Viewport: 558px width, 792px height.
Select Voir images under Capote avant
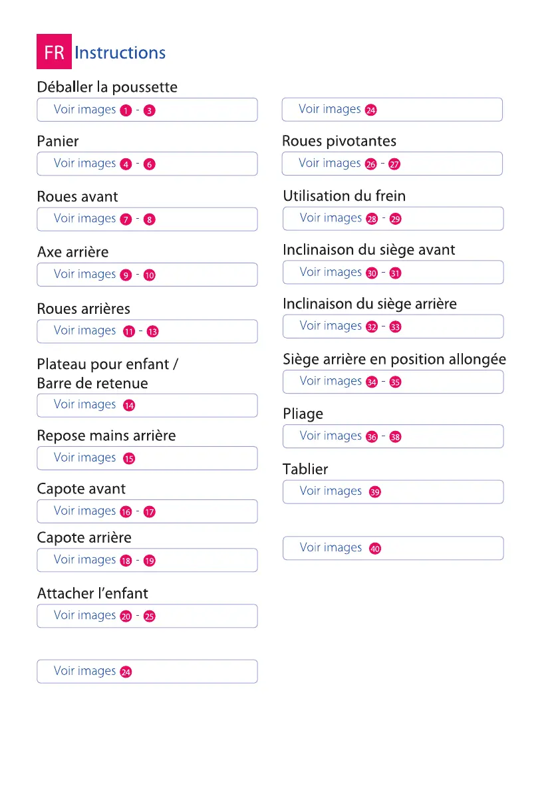pos(84,511)
